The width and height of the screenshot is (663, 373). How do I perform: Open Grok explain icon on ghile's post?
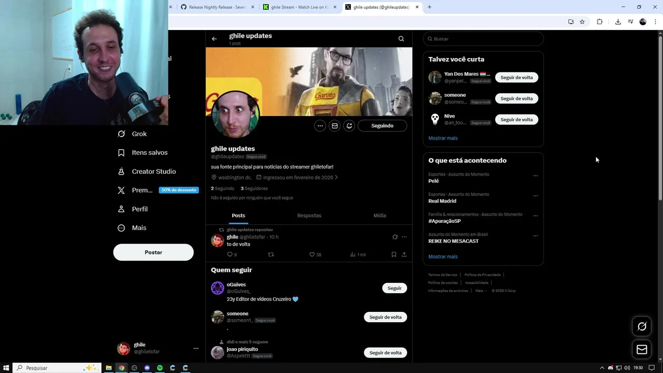395,237
